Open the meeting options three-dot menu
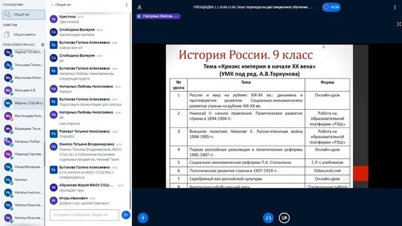Screen dimensions: 402x226 coord(394,8)
